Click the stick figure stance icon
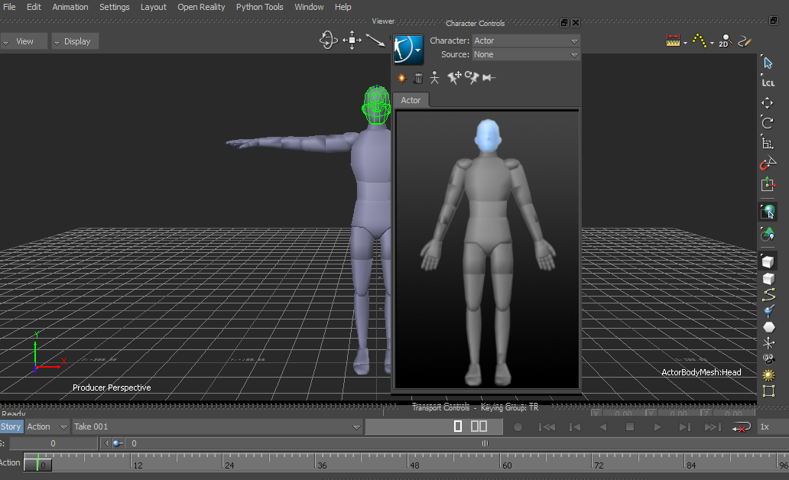 pyautogui.click(x=434, y=77)
